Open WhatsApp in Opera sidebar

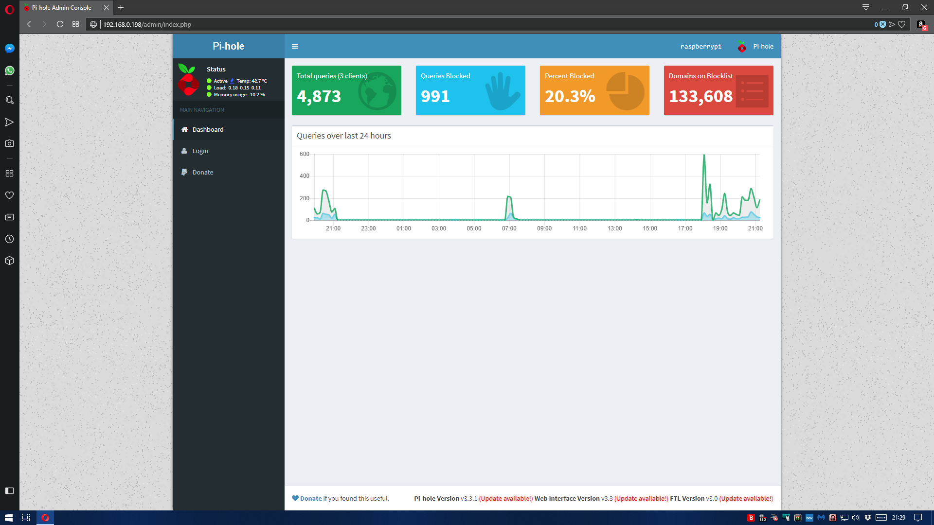(x=9, y=71)
